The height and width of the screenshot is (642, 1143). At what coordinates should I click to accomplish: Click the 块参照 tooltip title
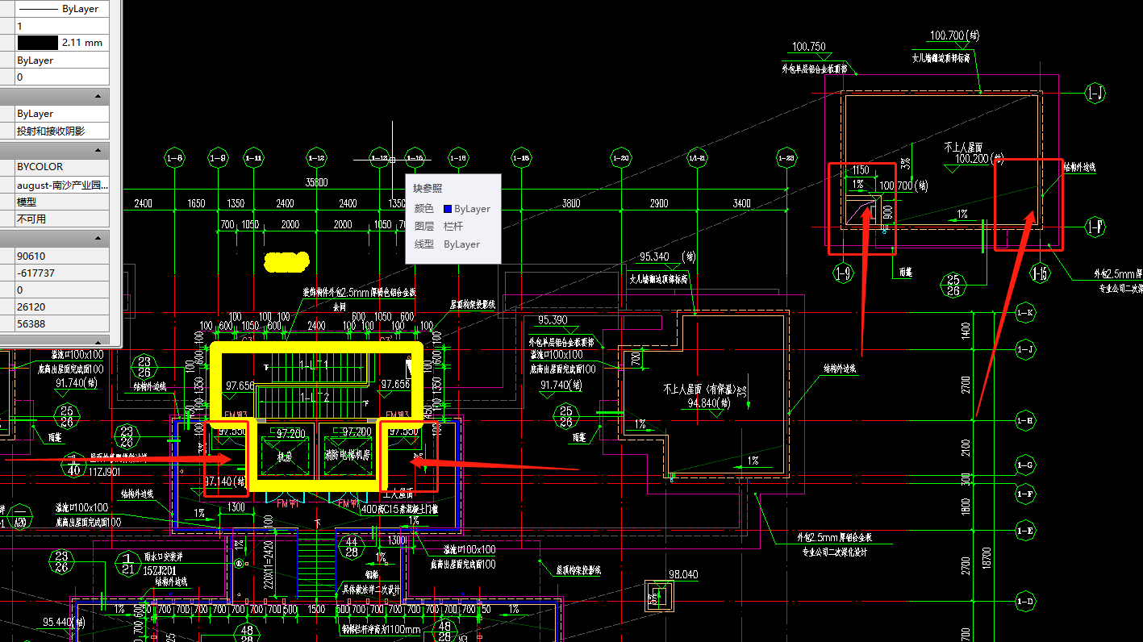[428, 188]
